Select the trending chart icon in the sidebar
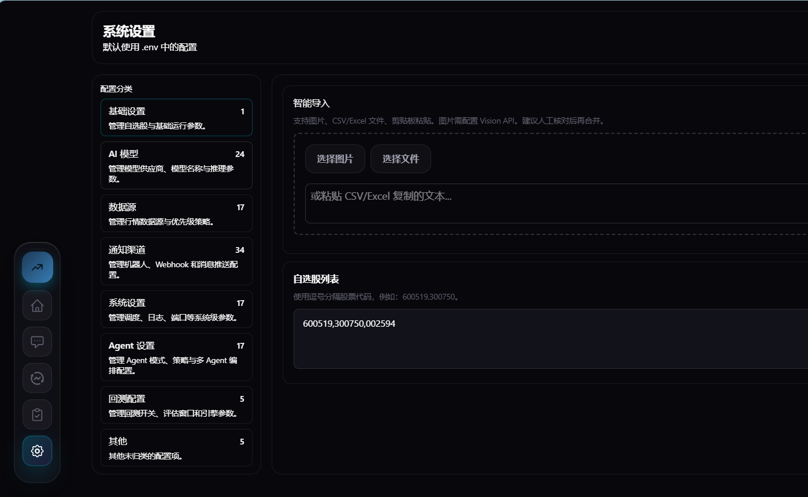Viewport: 808px width, 497px height. click(x=37, y=267)
